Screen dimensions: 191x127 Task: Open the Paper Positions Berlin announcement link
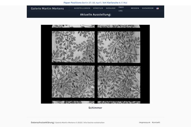pos(82,3)
